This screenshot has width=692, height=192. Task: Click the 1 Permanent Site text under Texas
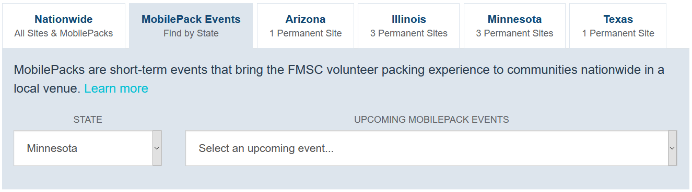coord(618,33)
